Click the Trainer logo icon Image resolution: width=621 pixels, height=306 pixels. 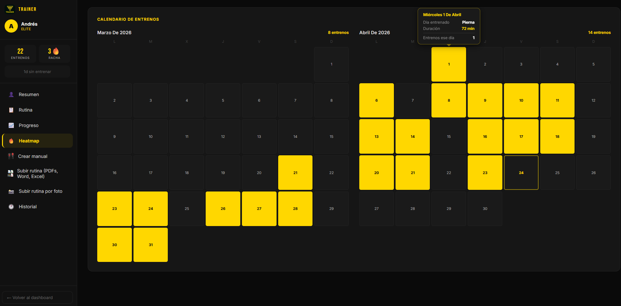[x=10, y=9]
